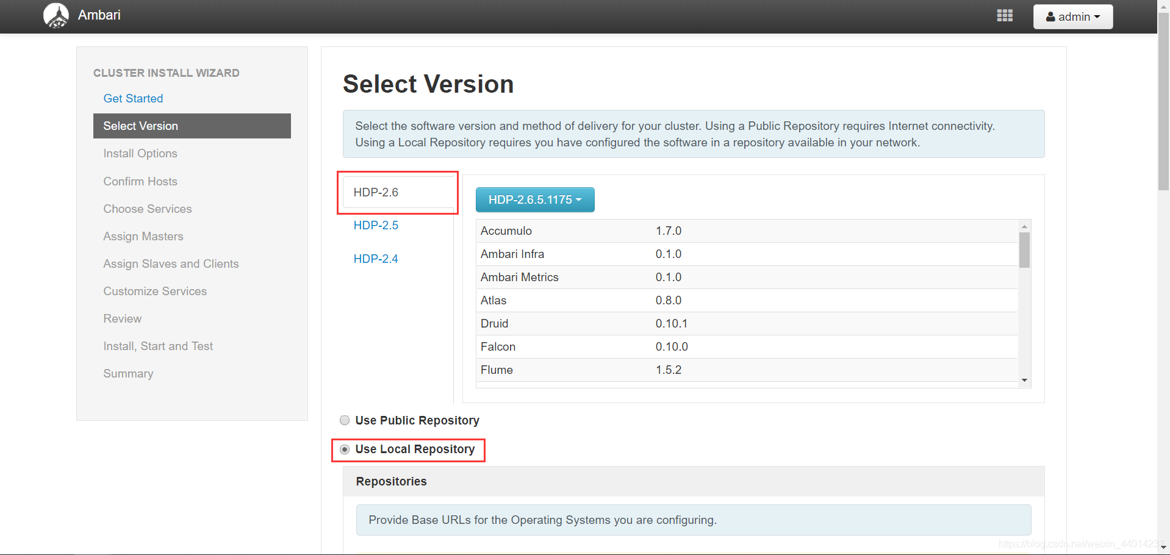Click the Select Version wizard step
Image resolution: width=1170 pixels, height=555 pixels.
pyautogui.click(x=192, y=126)
